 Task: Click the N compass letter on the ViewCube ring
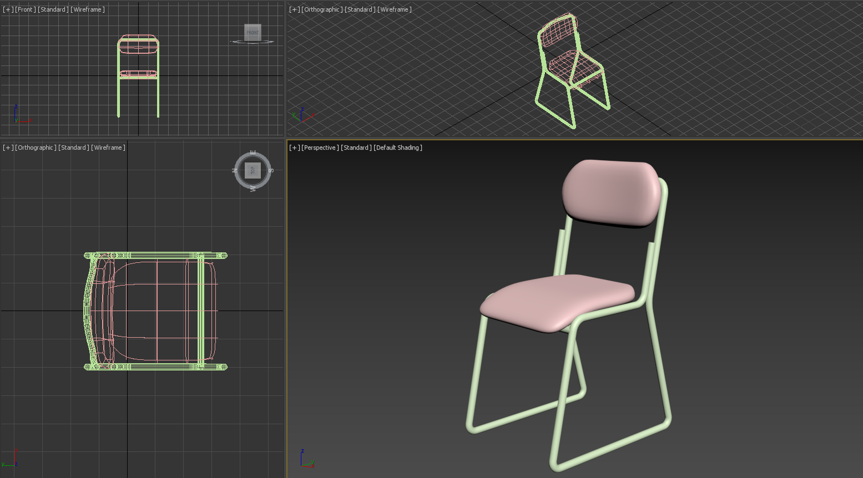click(x=235, y=170)
